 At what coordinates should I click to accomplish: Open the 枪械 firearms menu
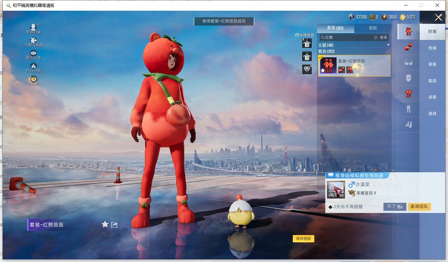click(432, 48)
